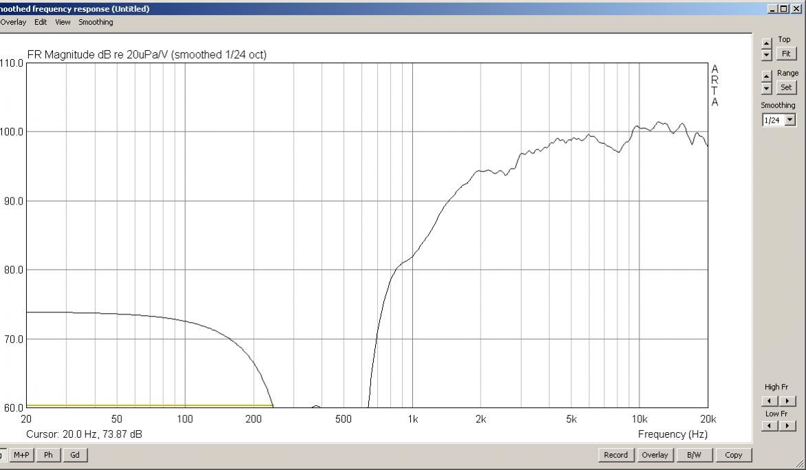Viewport: 806px width, 470px height.
Task: Click the 1k frequency axis label
Action: tap(413, 419)
